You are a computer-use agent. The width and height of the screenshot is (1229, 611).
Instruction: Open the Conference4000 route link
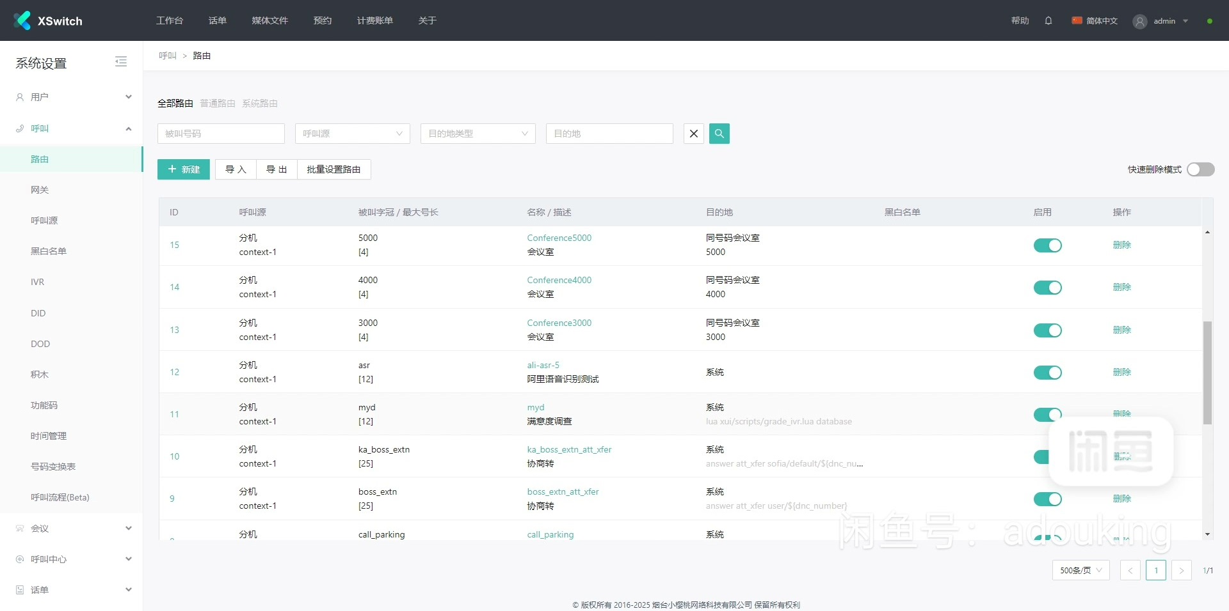coord(559,280)
